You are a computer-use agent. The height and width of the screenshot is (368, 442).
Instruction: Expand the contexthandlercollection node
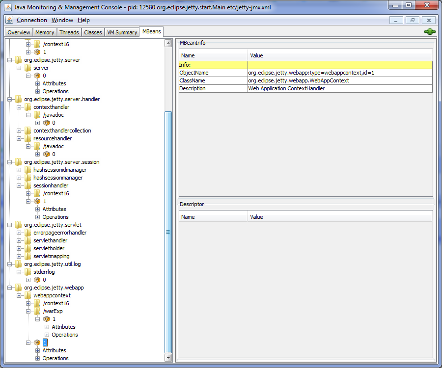[19, 131]
